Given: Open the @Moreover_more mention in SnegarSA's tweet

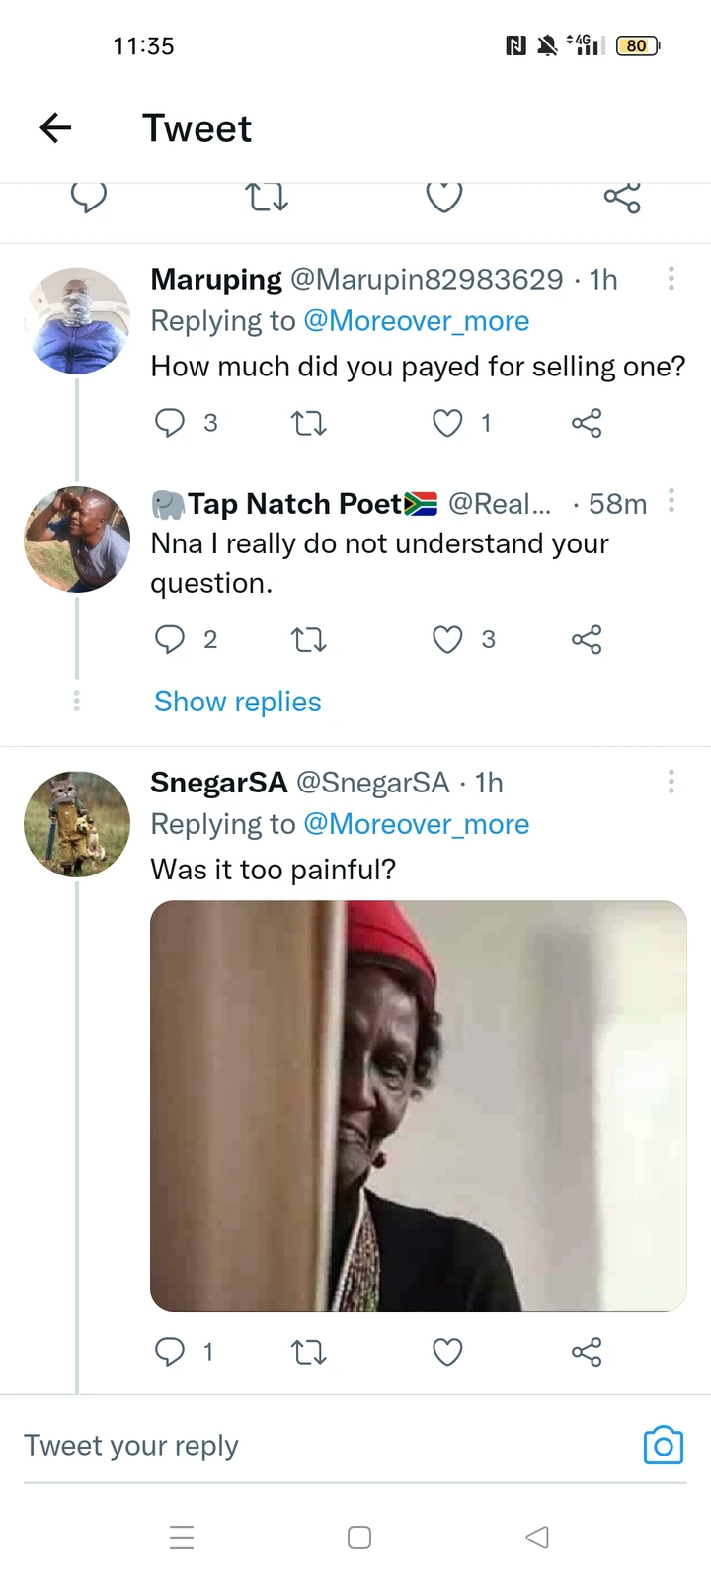Looking at the screenshot, I should coord(416,824).
